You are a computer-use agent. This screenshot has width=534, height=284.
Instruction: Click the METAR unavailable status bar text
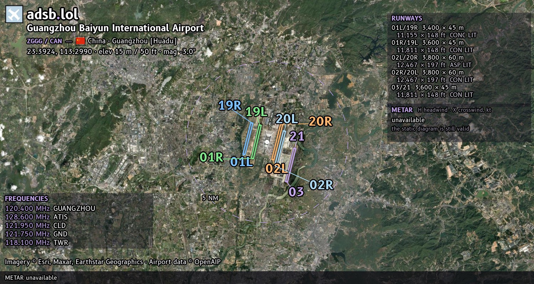pyautogui.click(x=31, y=278)
